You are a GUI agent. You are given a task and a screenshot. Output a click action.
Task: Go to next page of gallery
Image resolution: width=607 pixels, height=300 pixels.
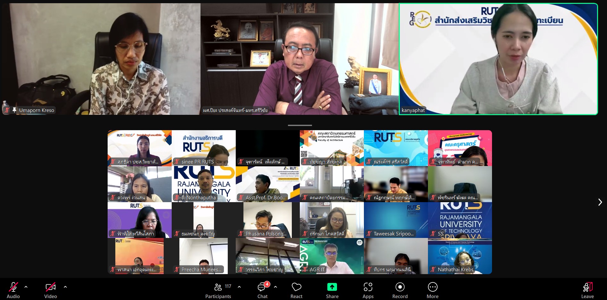600,202
